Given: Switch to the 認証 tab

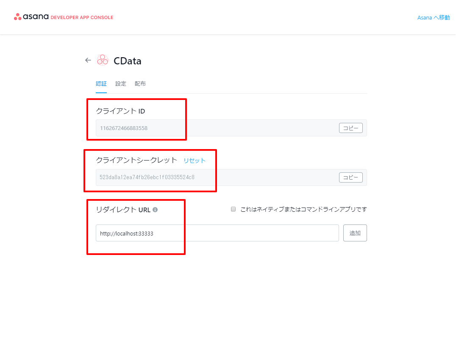Looking at the screenshot, I should coord(101,84).
